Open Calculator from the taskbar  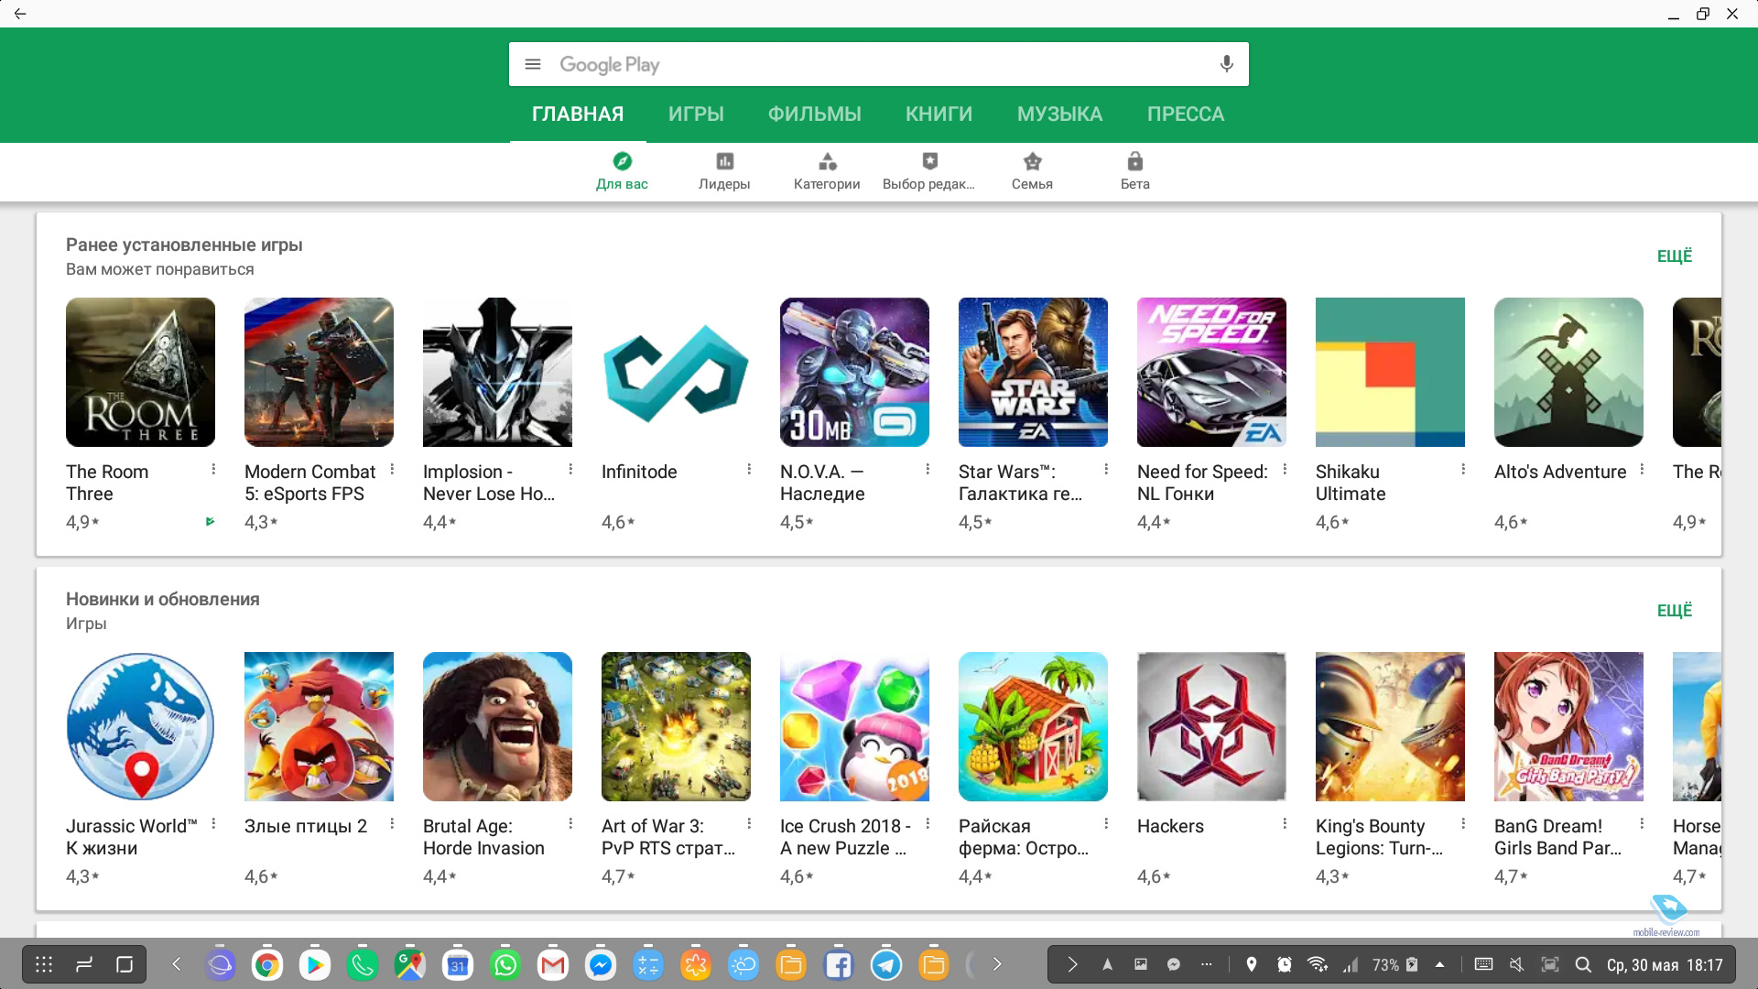pyautogui.click(x=648, y=964)
